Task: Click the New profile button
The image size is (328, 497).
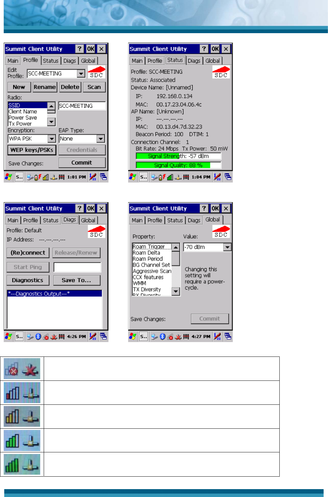Action: (19, 87)
